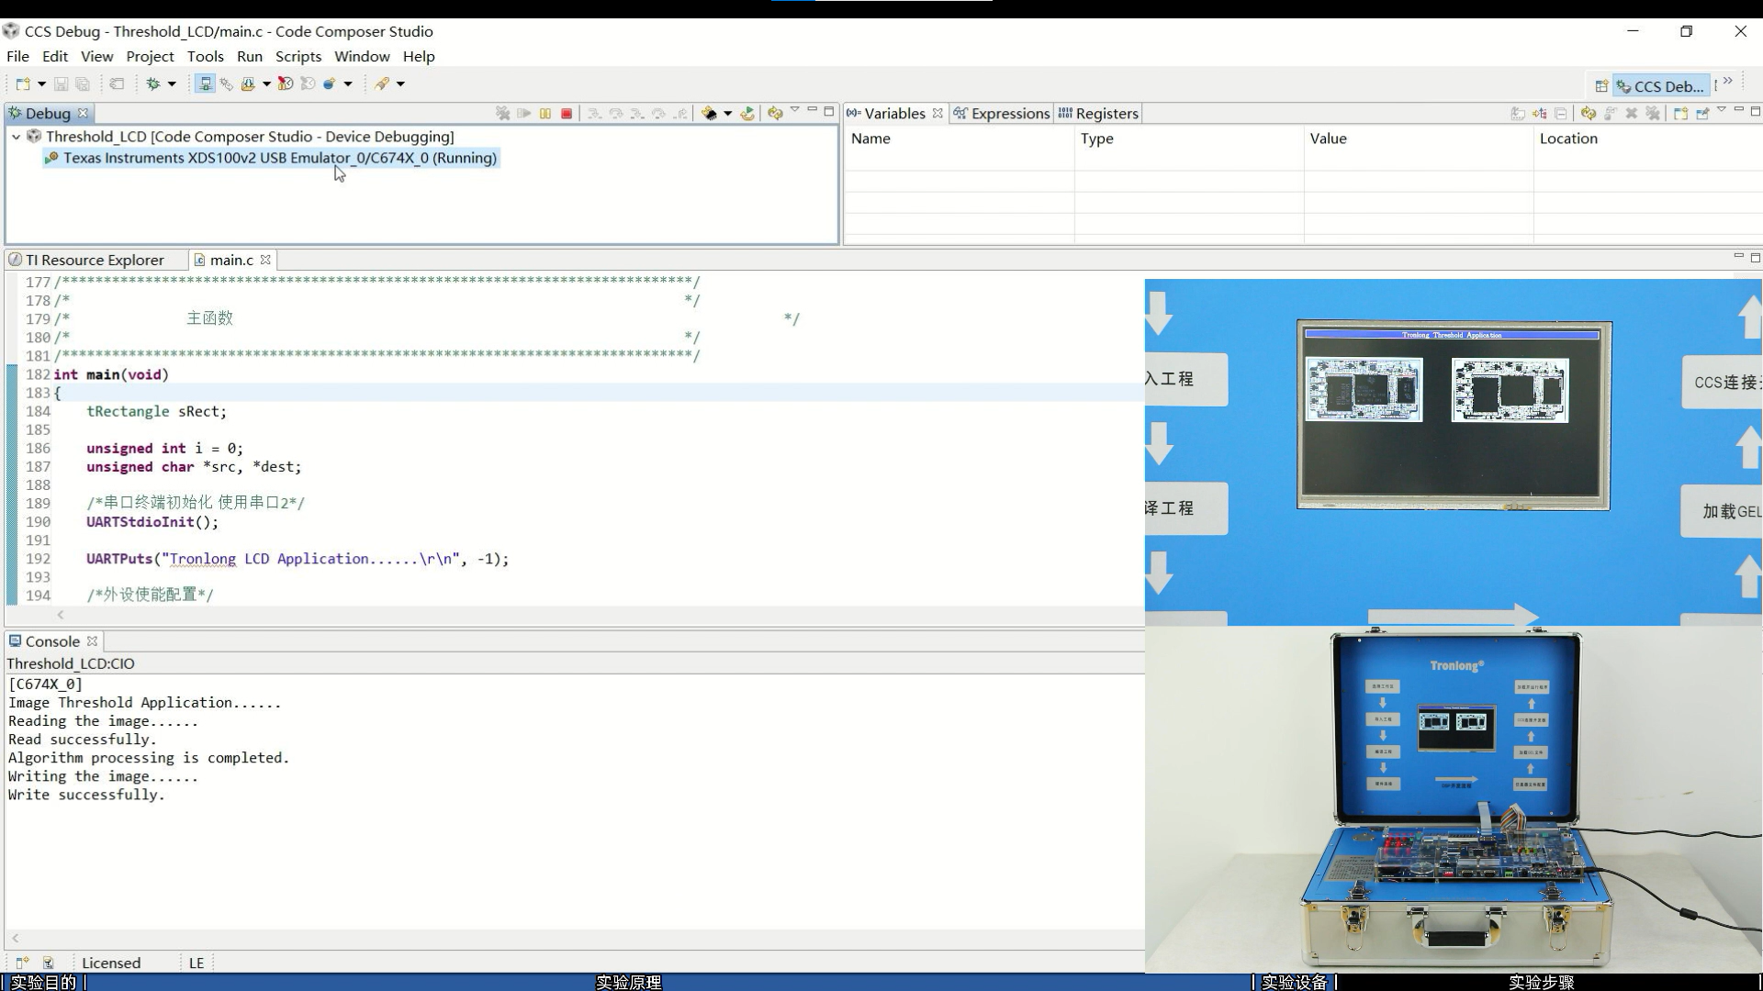Suspend the running C674X_0 target

[x=545, y=113]
